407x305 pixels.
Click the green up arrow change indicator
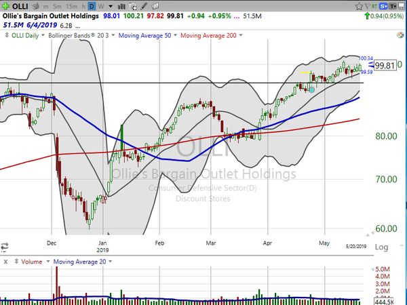(x=367, y=16)
